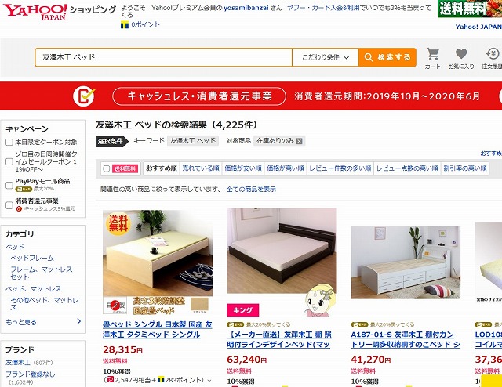Check the 本日限定クーポン対象 checkbox
The width and height of the screenshot is (502, 387).
click(x=9, y=142)
